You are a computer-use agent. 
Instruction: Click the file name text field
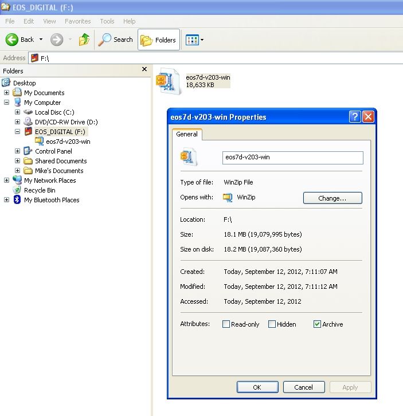click(292, 158)
